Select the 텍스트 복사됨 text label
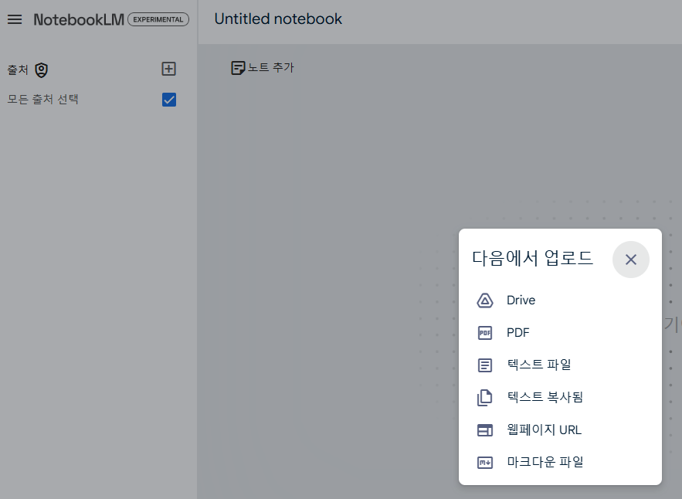The width and height of the screenshot is (682, 499). (x=545, y=398)
